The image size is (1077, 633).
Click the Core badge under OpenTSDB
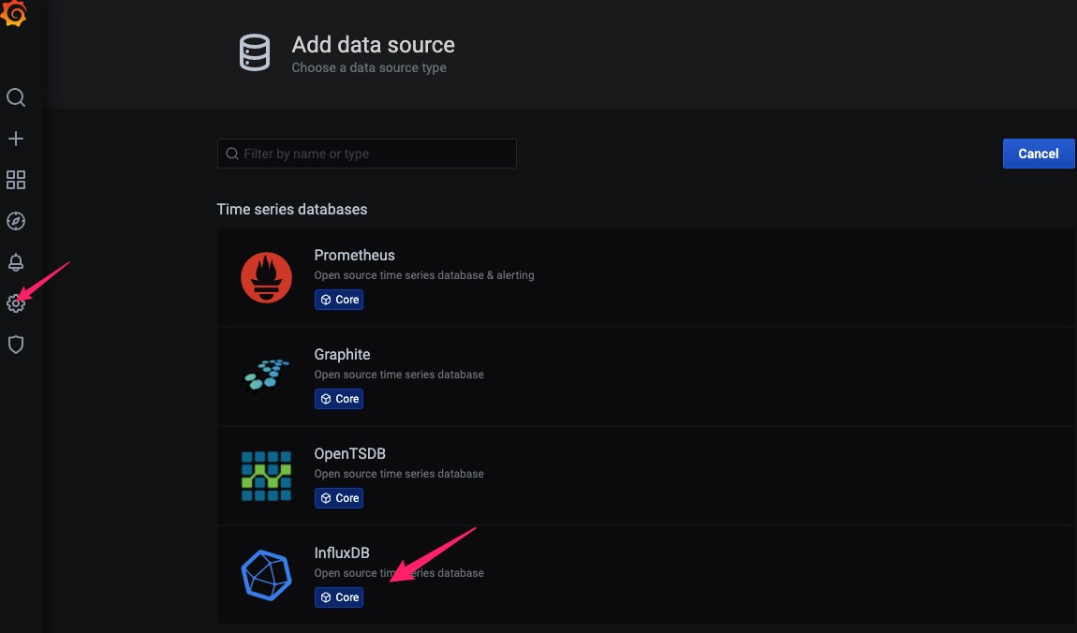339,498
